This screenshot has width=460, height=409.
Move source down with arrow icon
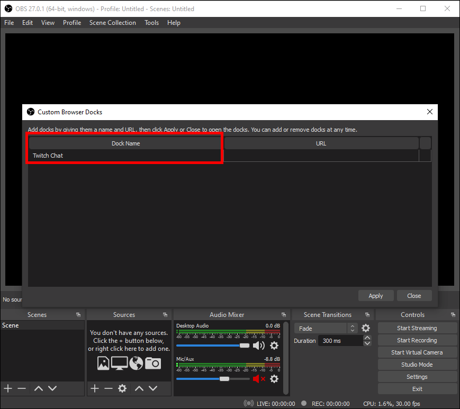pos(153,388)
